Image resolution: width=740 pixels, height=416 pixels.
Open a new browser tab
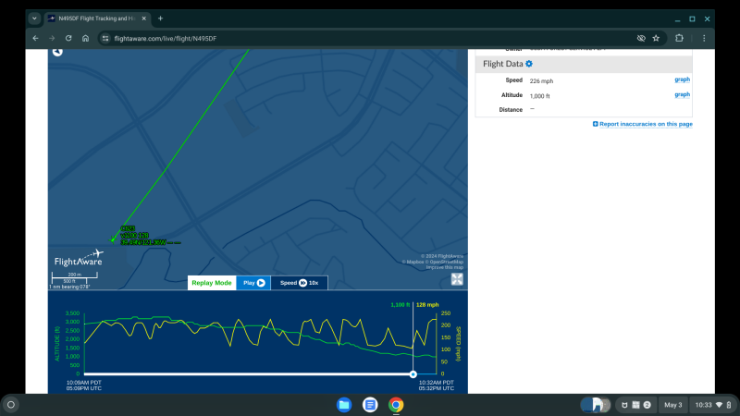(x=160, y=18)
